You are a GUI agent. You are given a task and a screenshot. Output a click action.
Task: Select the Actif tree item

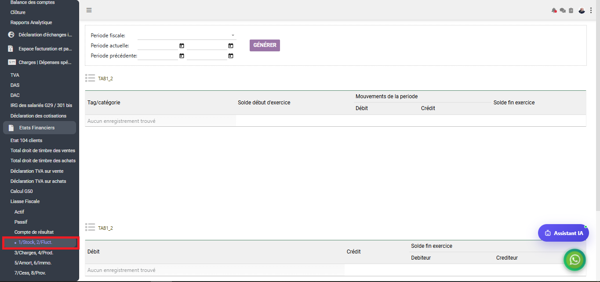(x=19, y=212)
